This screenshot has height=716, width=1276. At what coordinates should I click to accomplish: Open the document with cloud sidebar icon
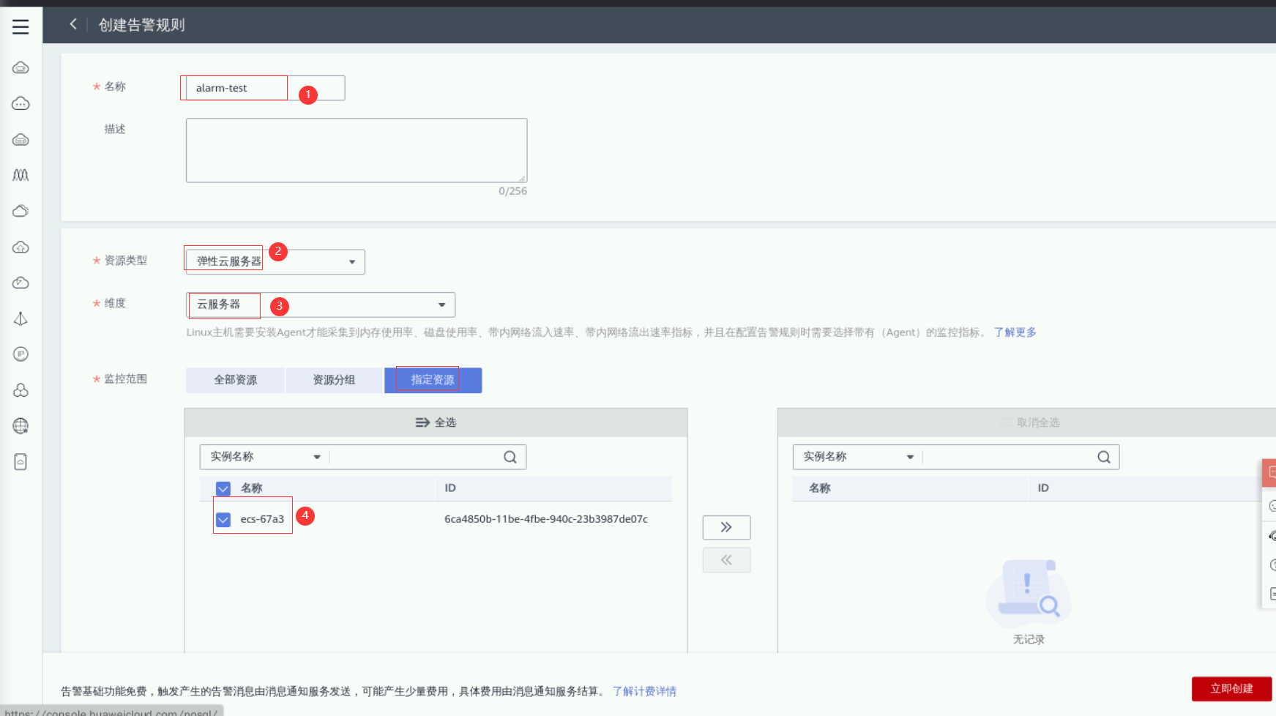click(x=20, y=462)
